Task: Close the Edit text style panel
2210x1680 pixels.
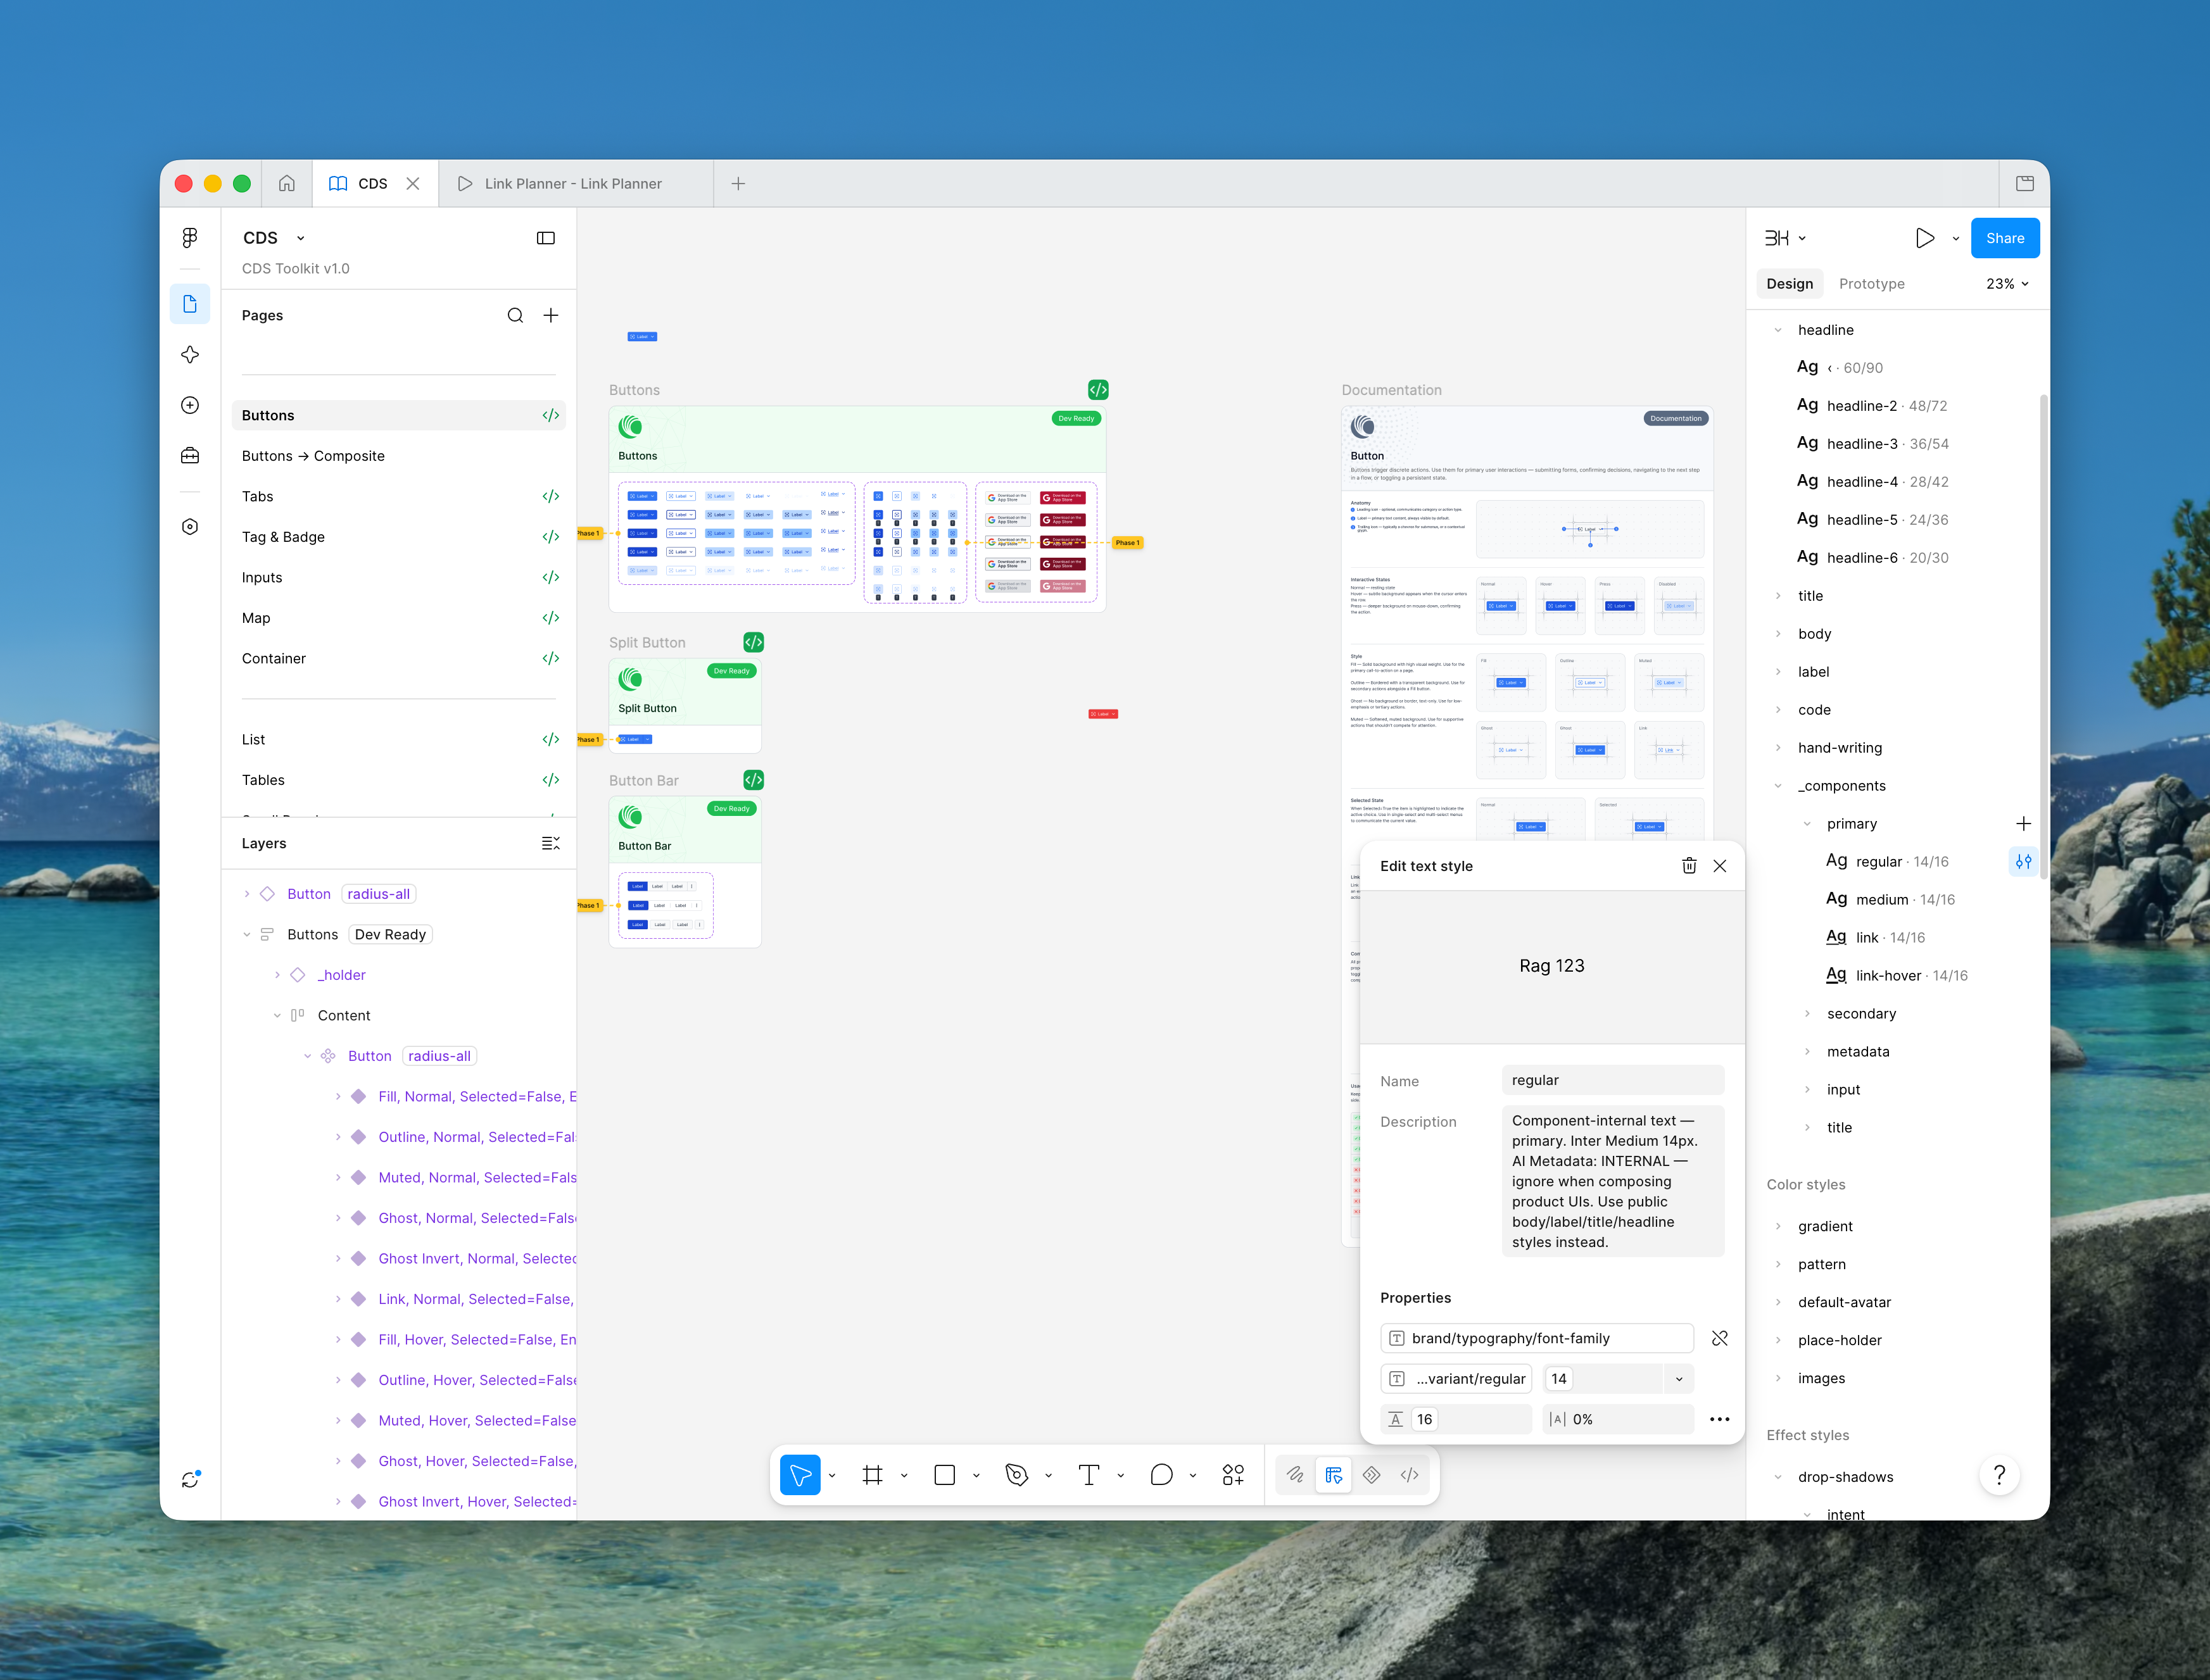Action: click(1720, 867)
